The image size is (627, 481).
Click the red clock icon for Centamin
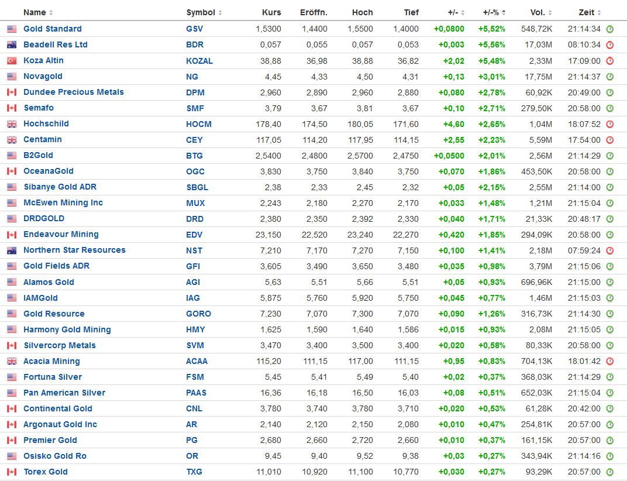tap(610, 140)
